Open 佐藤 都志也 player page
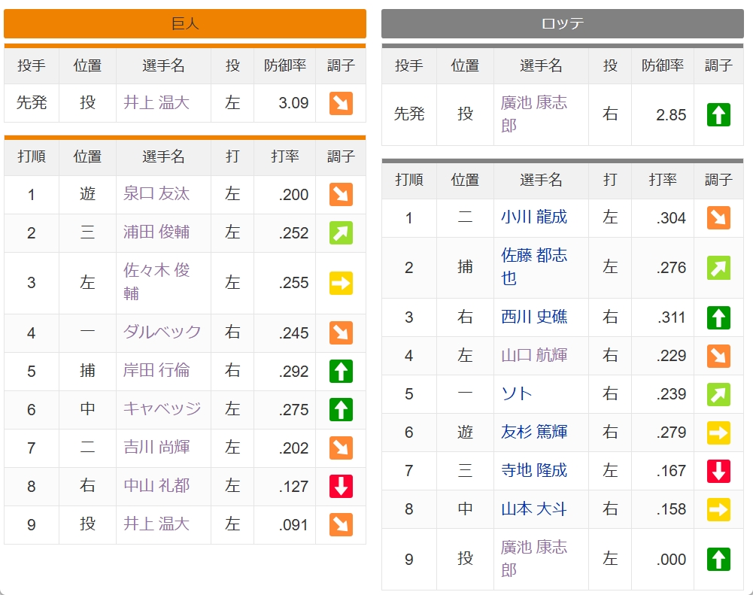 pyautogui.click(x=534, y=267)
